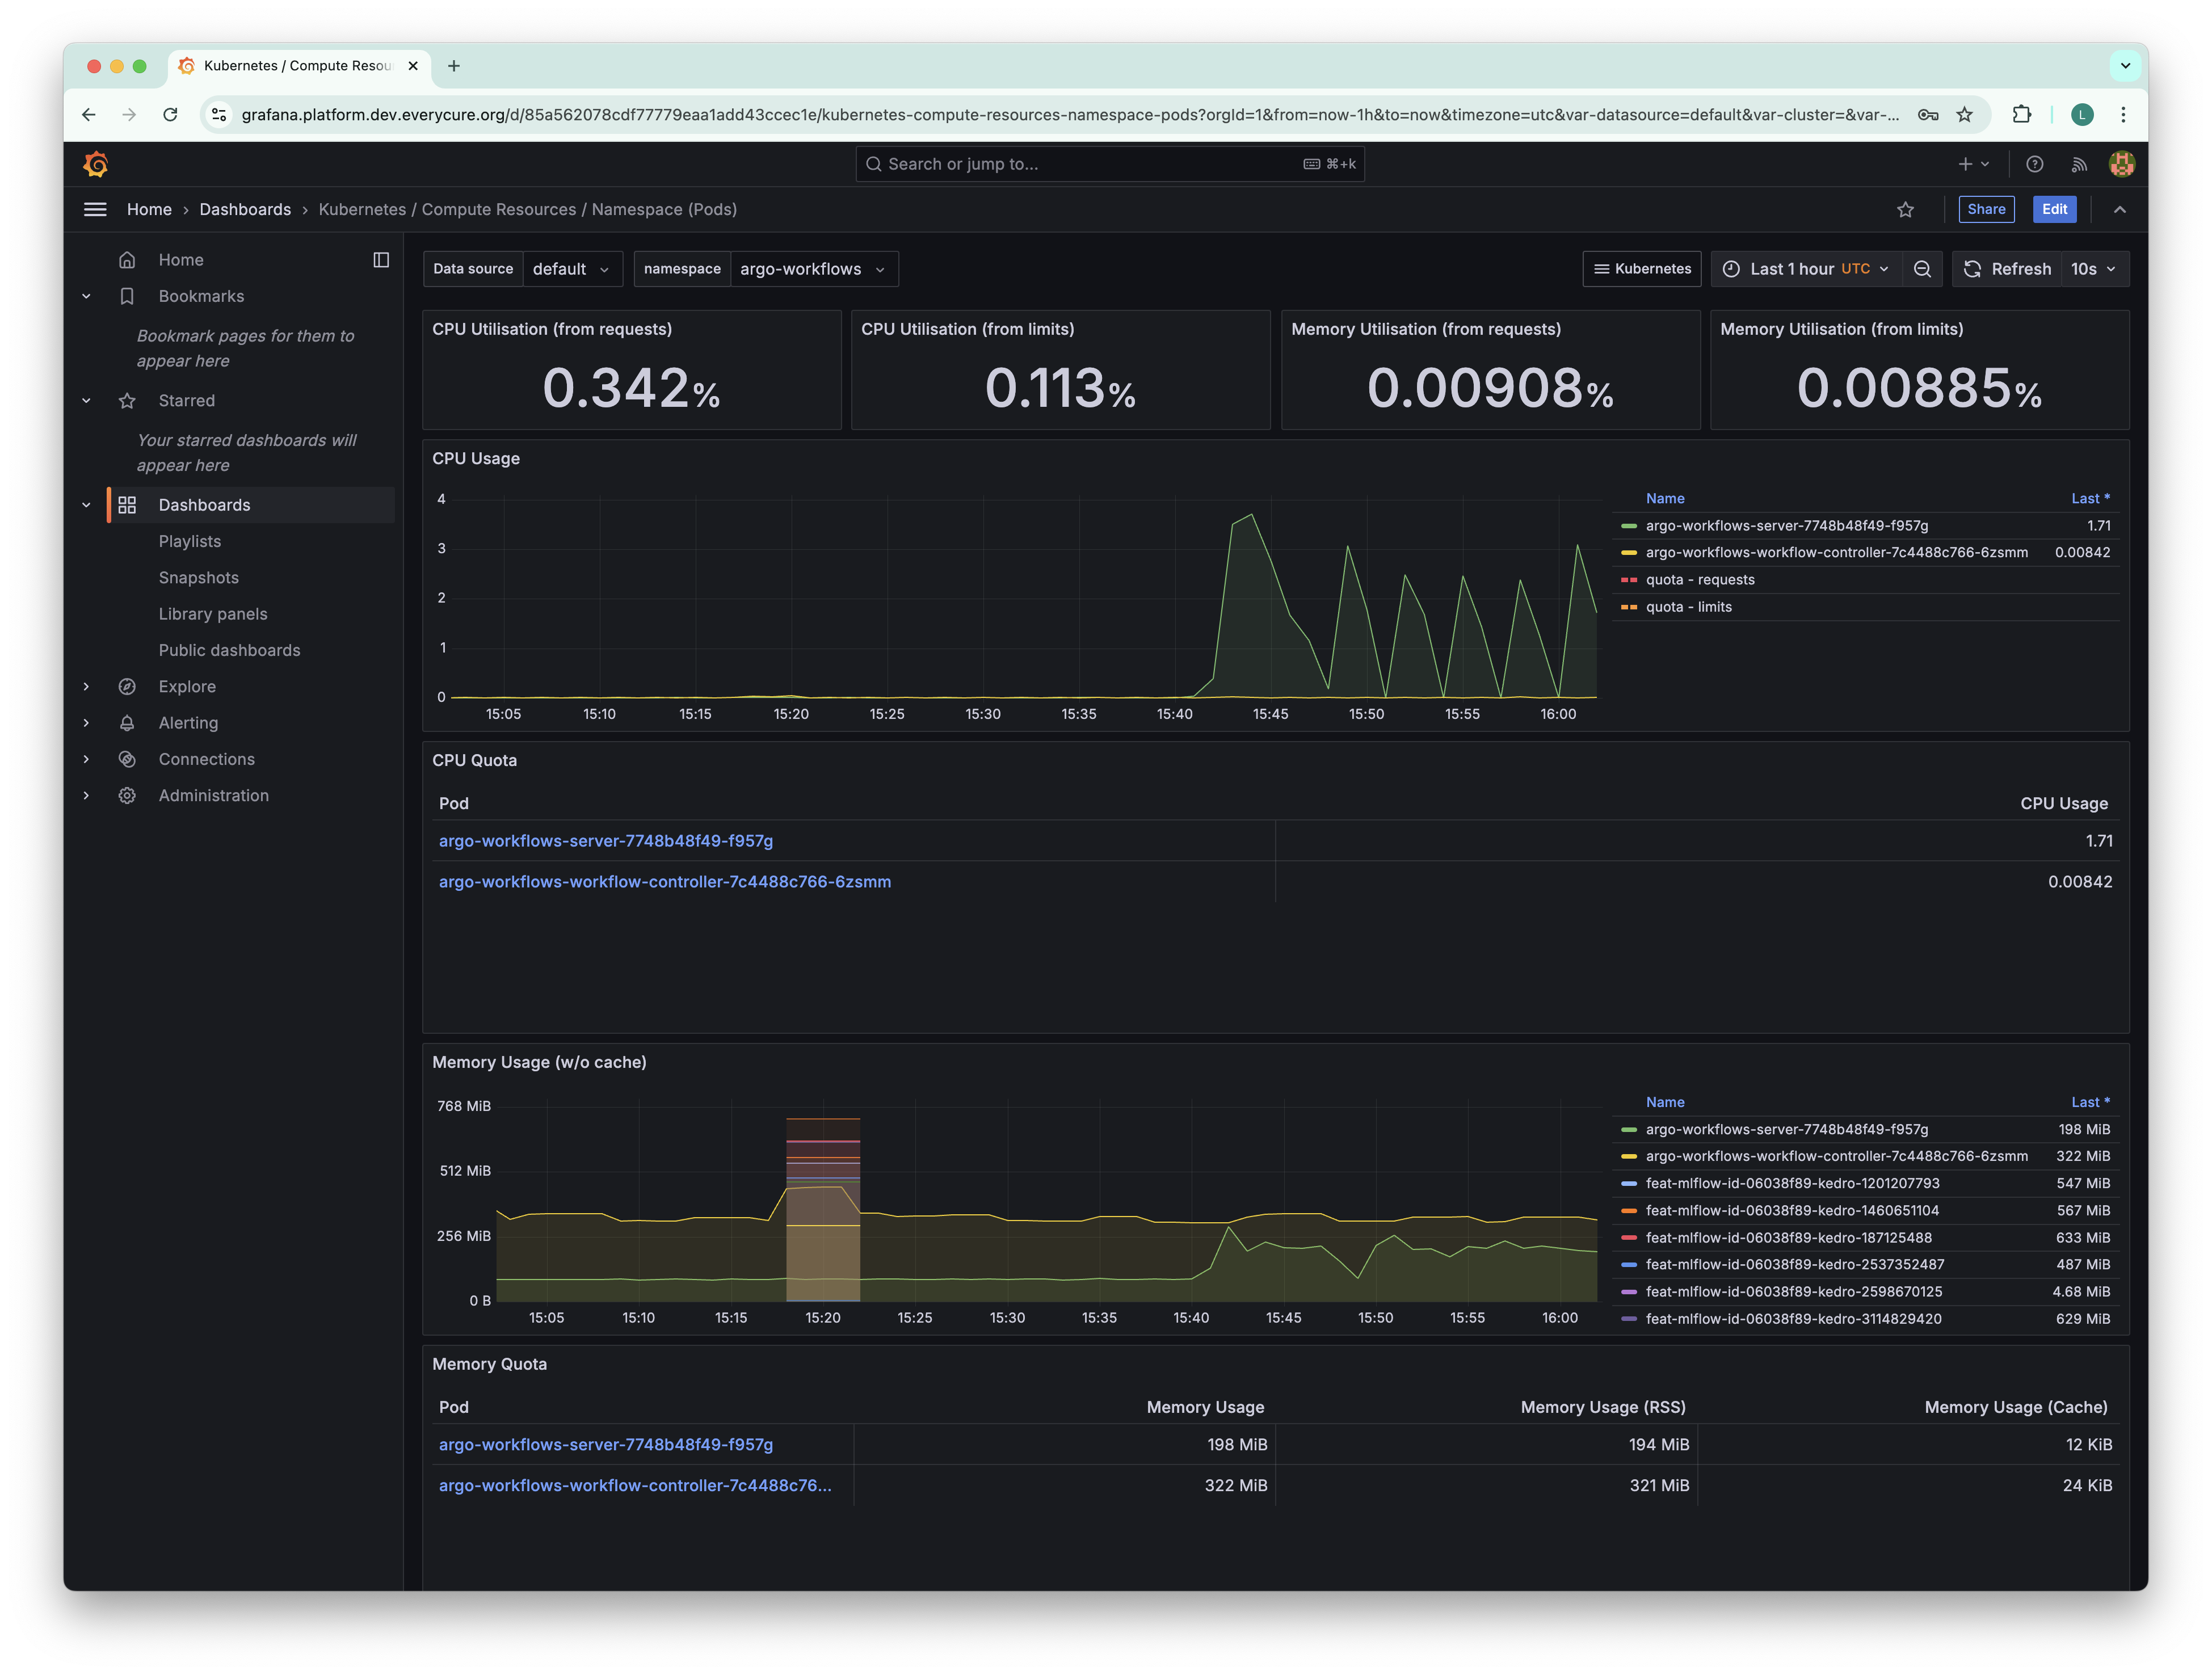This screenshot has width=2212, height=1675.
Task: Open the news feed icon
Action: 2079,164
